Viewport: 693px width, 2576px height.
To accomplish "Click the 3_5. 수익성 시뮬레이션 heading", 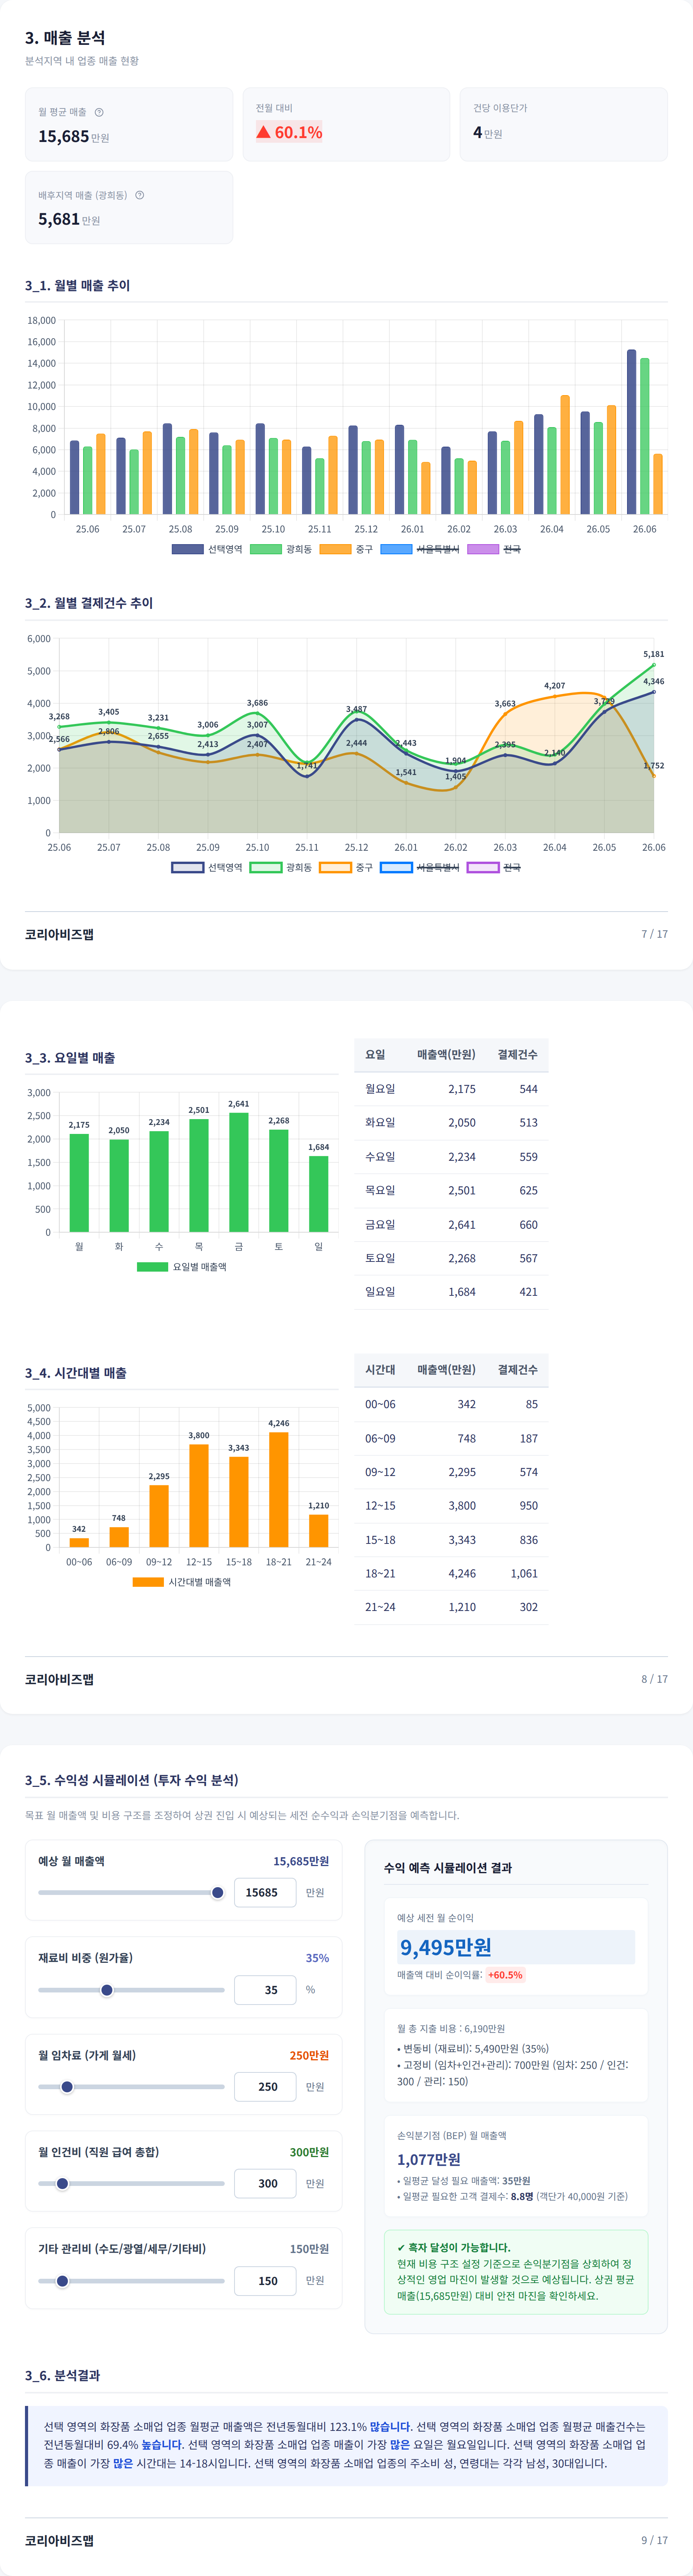I will (x=132, y=1780).
